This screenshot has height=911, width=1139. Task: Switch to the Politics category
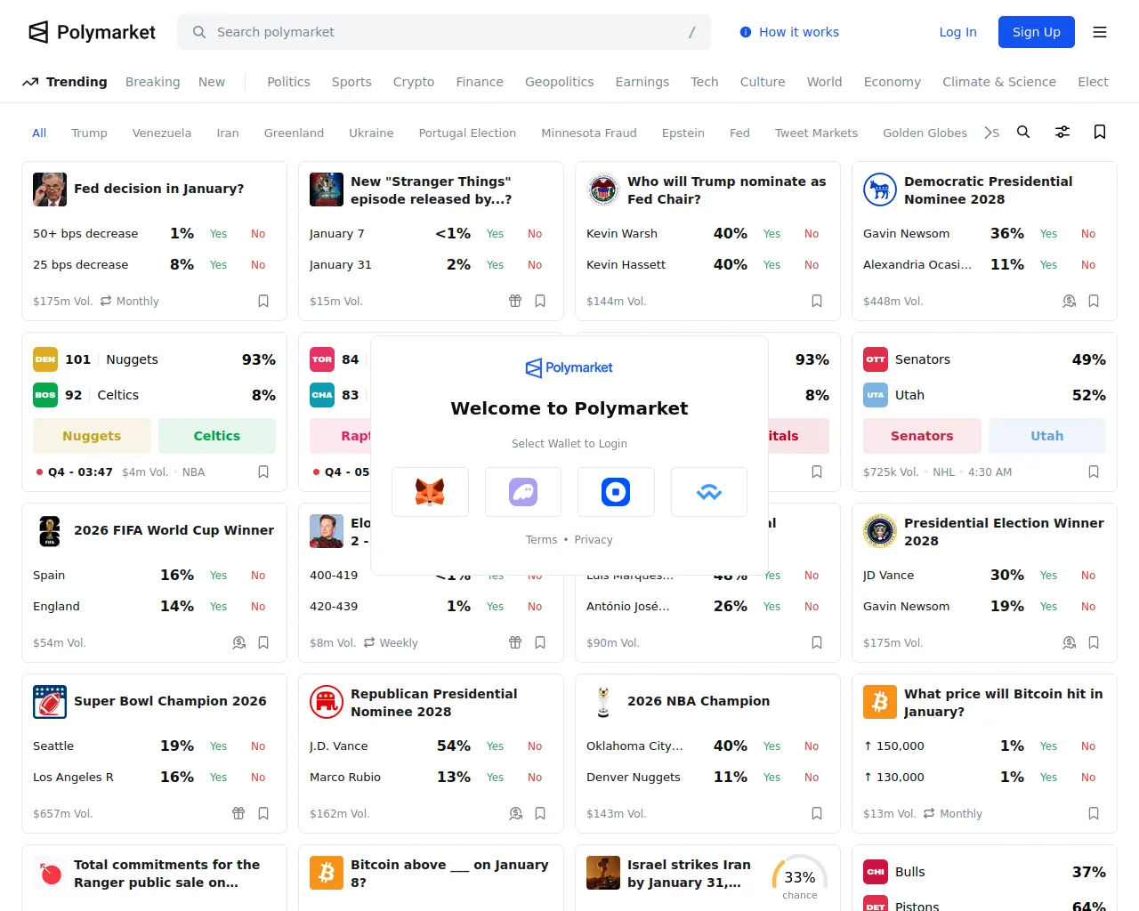click(x=288, y=82)
